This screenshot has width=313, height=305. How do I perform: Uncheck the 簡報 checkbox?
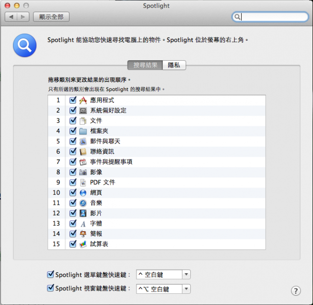coord(73,234)
